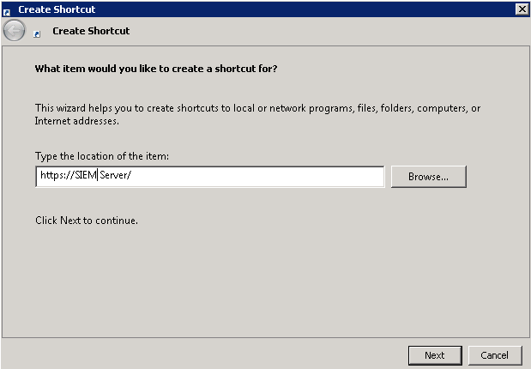Click the 'Click Next to continue.' text
Viewport: 531px width, 369px height.
(x=87, y=221)
